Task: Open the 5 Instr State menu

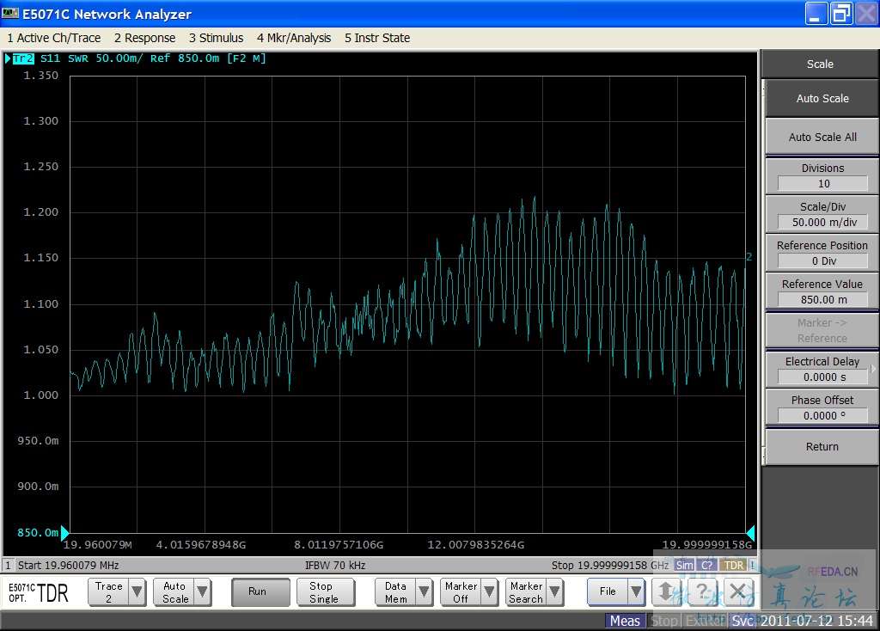Action: coord(377,38)
